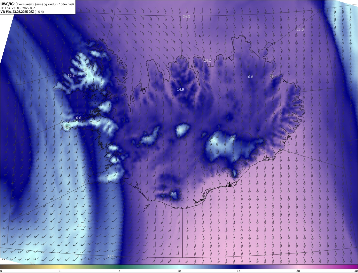Click the "UWC/IG: Úrkomumætti (mm)" title line
Image resolution: width=358 pixels, height=273 pixels.
click(x=37, y=4)
